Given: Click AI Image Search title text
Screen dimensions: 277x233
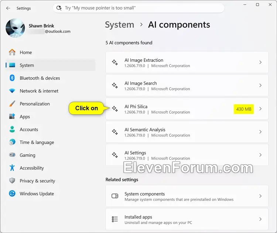Looking at the screenshot, I should pos(141,83).
